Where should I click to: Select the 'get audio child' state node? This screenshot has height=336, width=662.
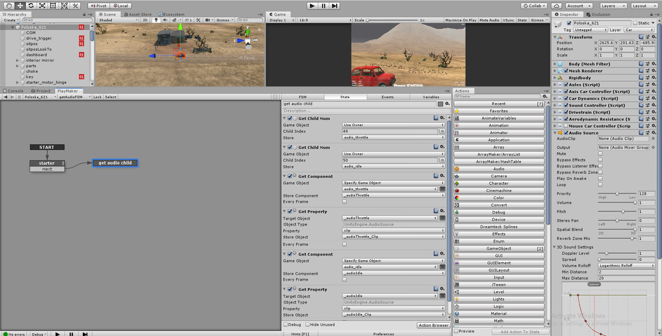click(115, 163)
